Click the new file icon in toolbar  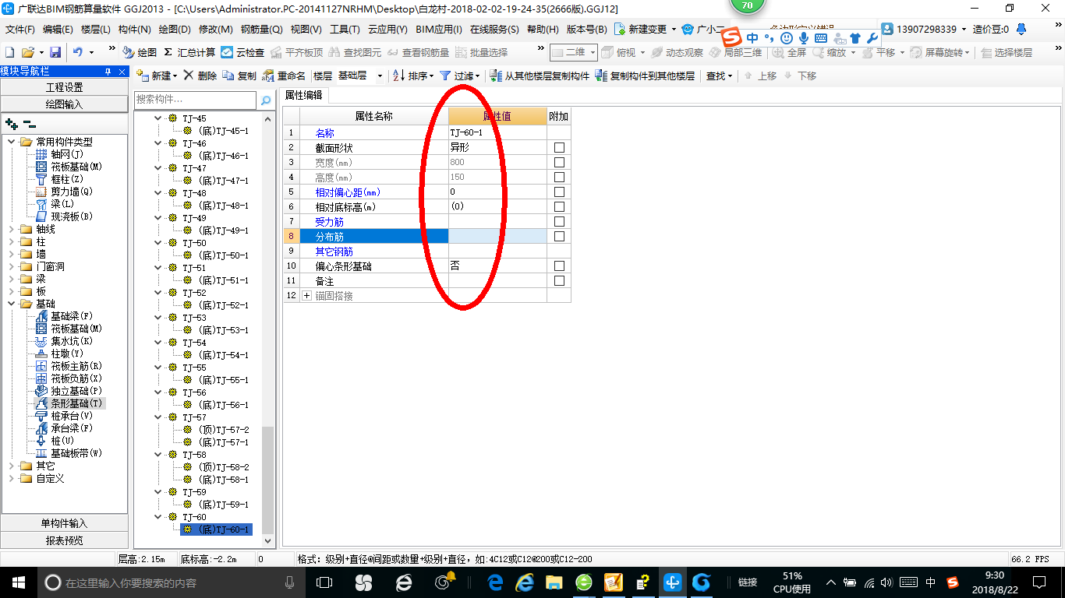coord(9,52)
